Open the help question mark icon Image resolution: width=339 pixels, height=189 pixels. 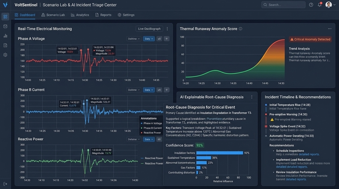pyautogui.click(x=311, y=5)
